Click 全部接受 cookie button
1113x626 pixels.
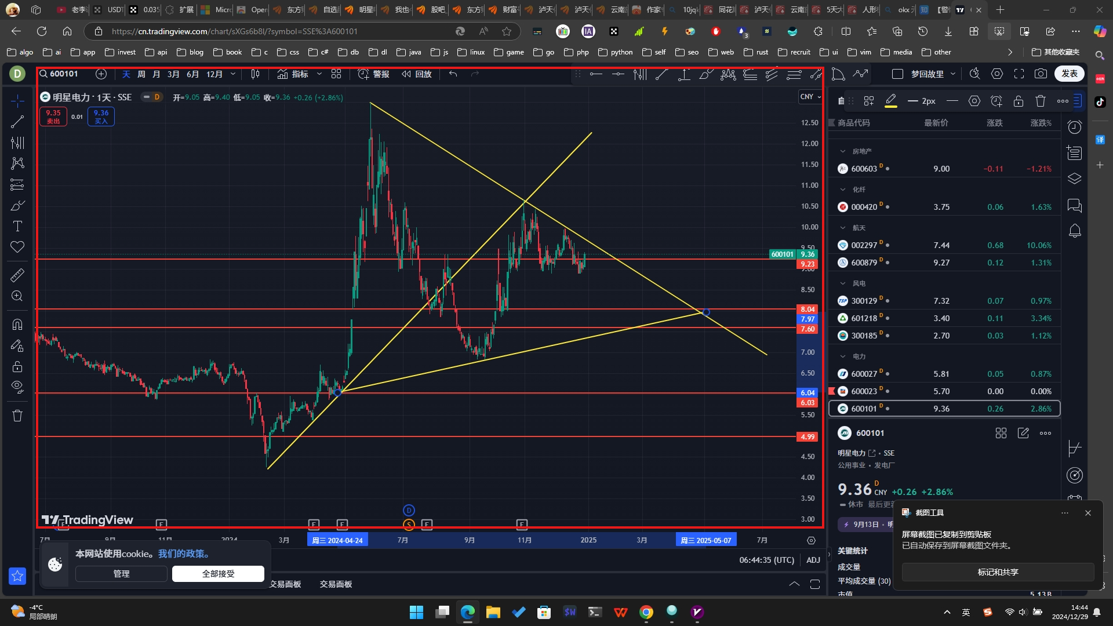218,574
